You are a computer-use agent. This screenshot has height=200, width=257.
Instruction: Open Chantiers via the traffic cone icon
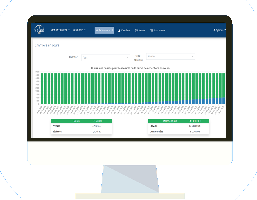point(119,30)
